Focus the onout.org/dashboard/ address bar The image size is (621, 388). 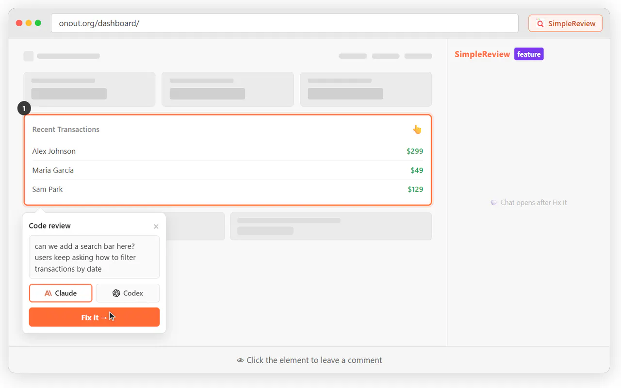pyautogui.click(x=285, y=23)
